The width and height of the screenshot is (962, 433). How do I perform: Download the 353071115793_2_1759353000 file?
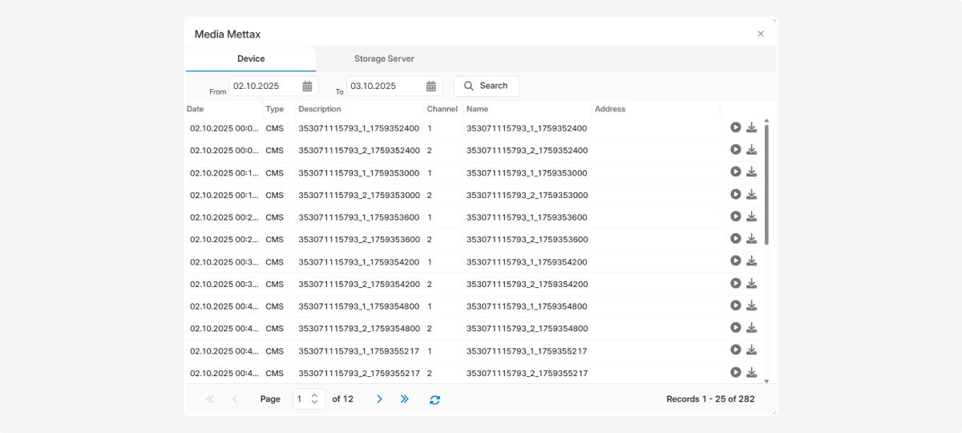[x=751, y=195]
